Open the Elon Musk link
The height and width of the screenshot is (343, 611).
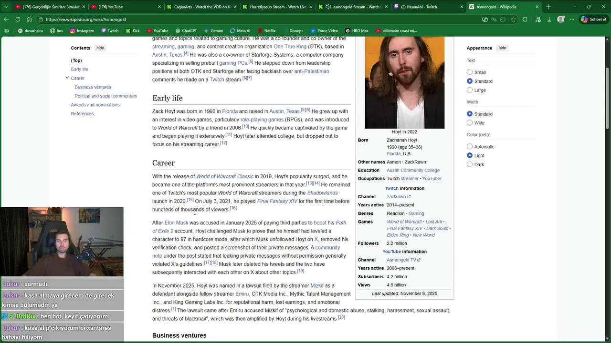tap(176, 223)
